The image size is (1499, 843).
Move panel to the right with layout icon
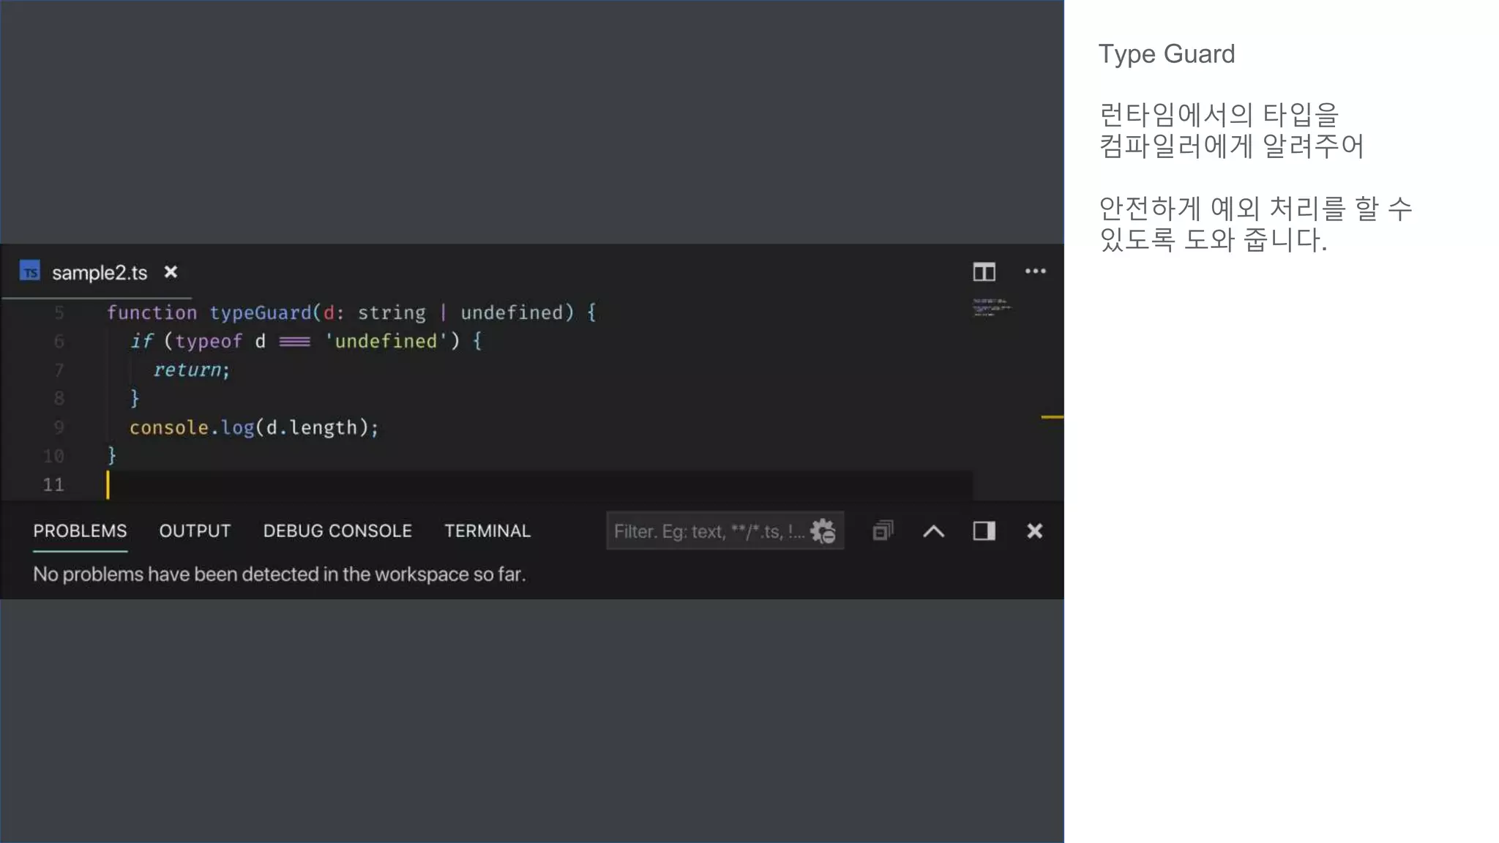coord(984,531)
